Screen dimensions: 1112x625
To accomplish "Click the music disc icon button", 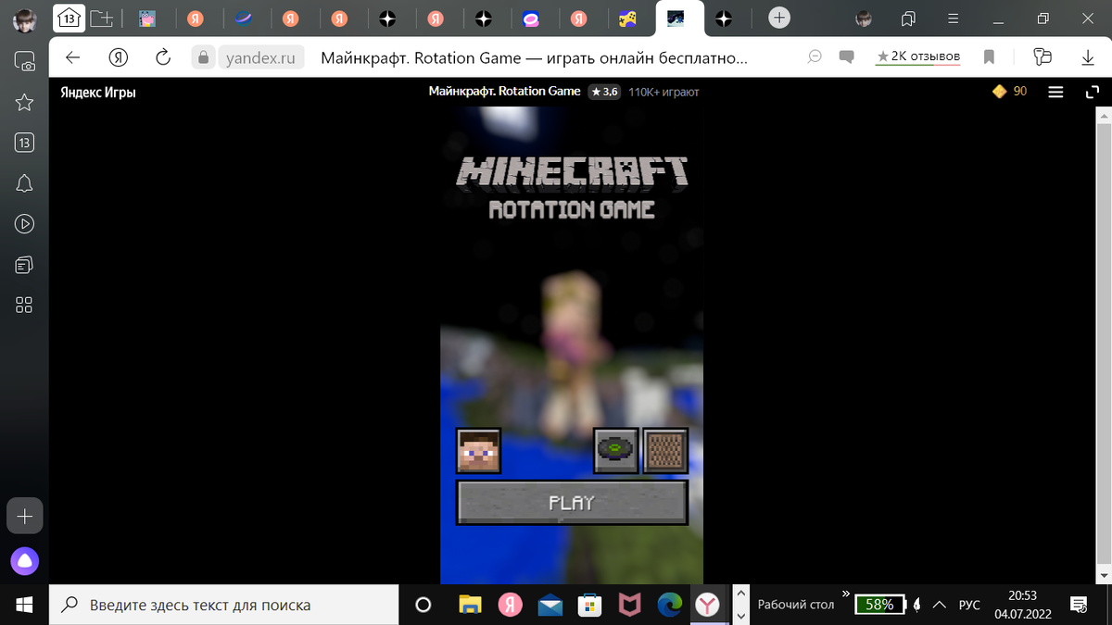I will click(616, 451).
